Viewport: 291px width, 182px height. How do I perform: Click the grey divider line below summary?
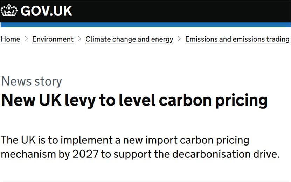coord(146,180)
